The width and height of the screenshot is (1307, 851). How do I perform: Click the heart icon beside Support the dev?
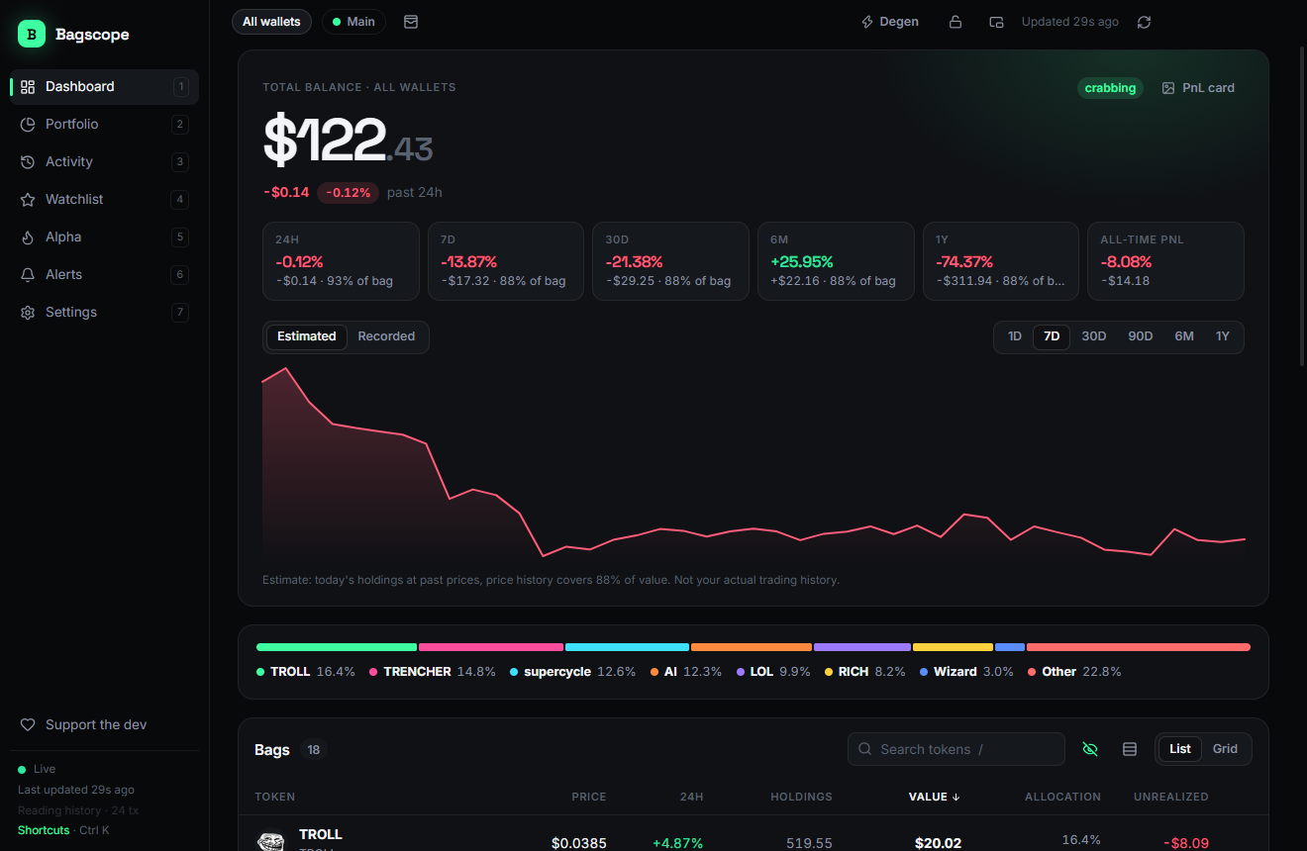click(28, 725)
